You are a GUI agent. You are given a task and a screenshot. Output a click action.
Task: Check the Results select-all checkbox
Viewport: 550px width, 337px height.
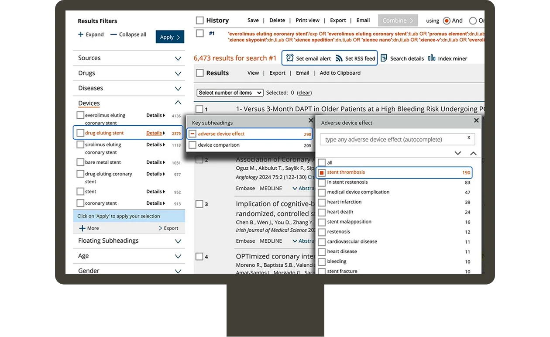point(200,73)
